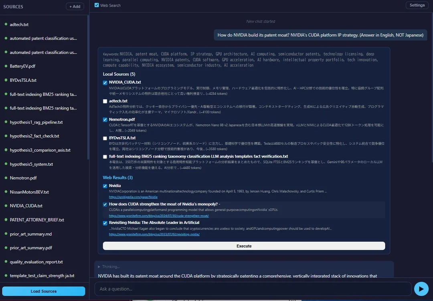Select PATENT_ATTORNEY_BRIEF.txt in the sources list

pyautogui.click(x=37, y=220)
